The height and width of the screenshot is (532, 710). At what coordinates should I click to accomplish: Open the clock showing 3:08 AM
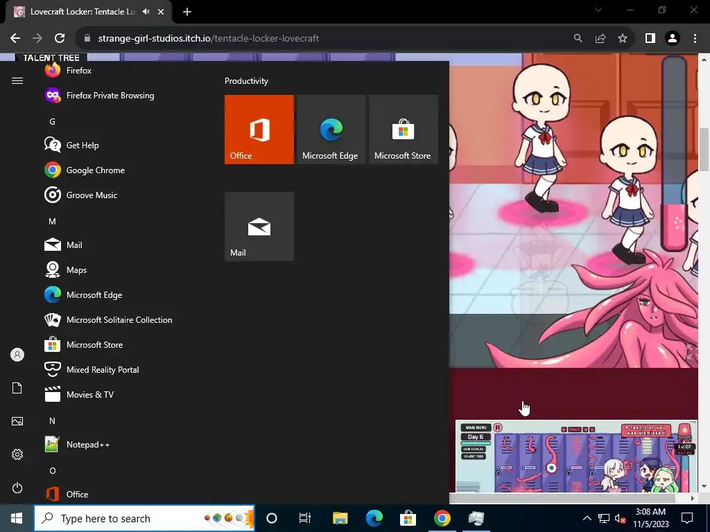tap(650, 518)
